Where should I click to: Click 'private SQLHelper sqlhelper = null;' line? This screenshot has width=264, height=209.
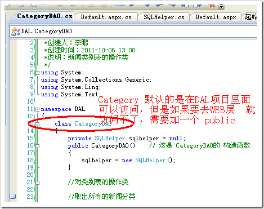[127, 139]
